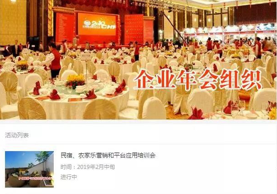Click the man in dark suit at banner left
Screen dimensions: 277x194
[x=16, y=48]
